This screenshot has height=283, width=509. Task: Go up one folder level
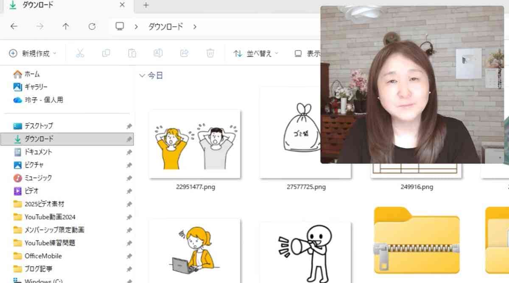(66, 26)
